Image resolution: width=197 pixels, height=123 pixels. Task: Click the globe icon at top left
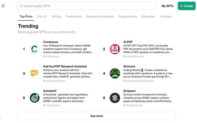[3, 6]
